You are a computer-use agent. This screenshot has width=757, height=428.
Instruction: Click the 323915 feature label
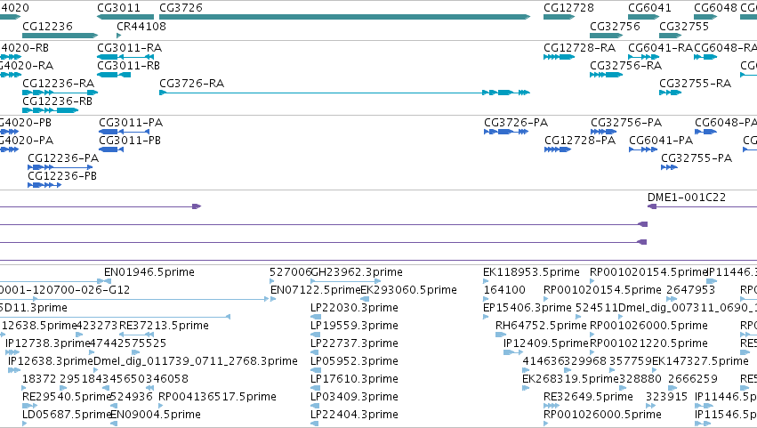pos(667,398)
